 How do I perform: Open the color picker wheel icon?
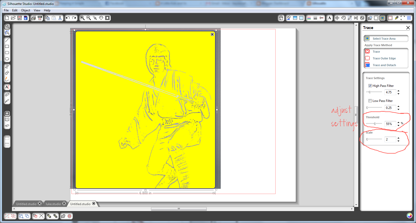409,215
